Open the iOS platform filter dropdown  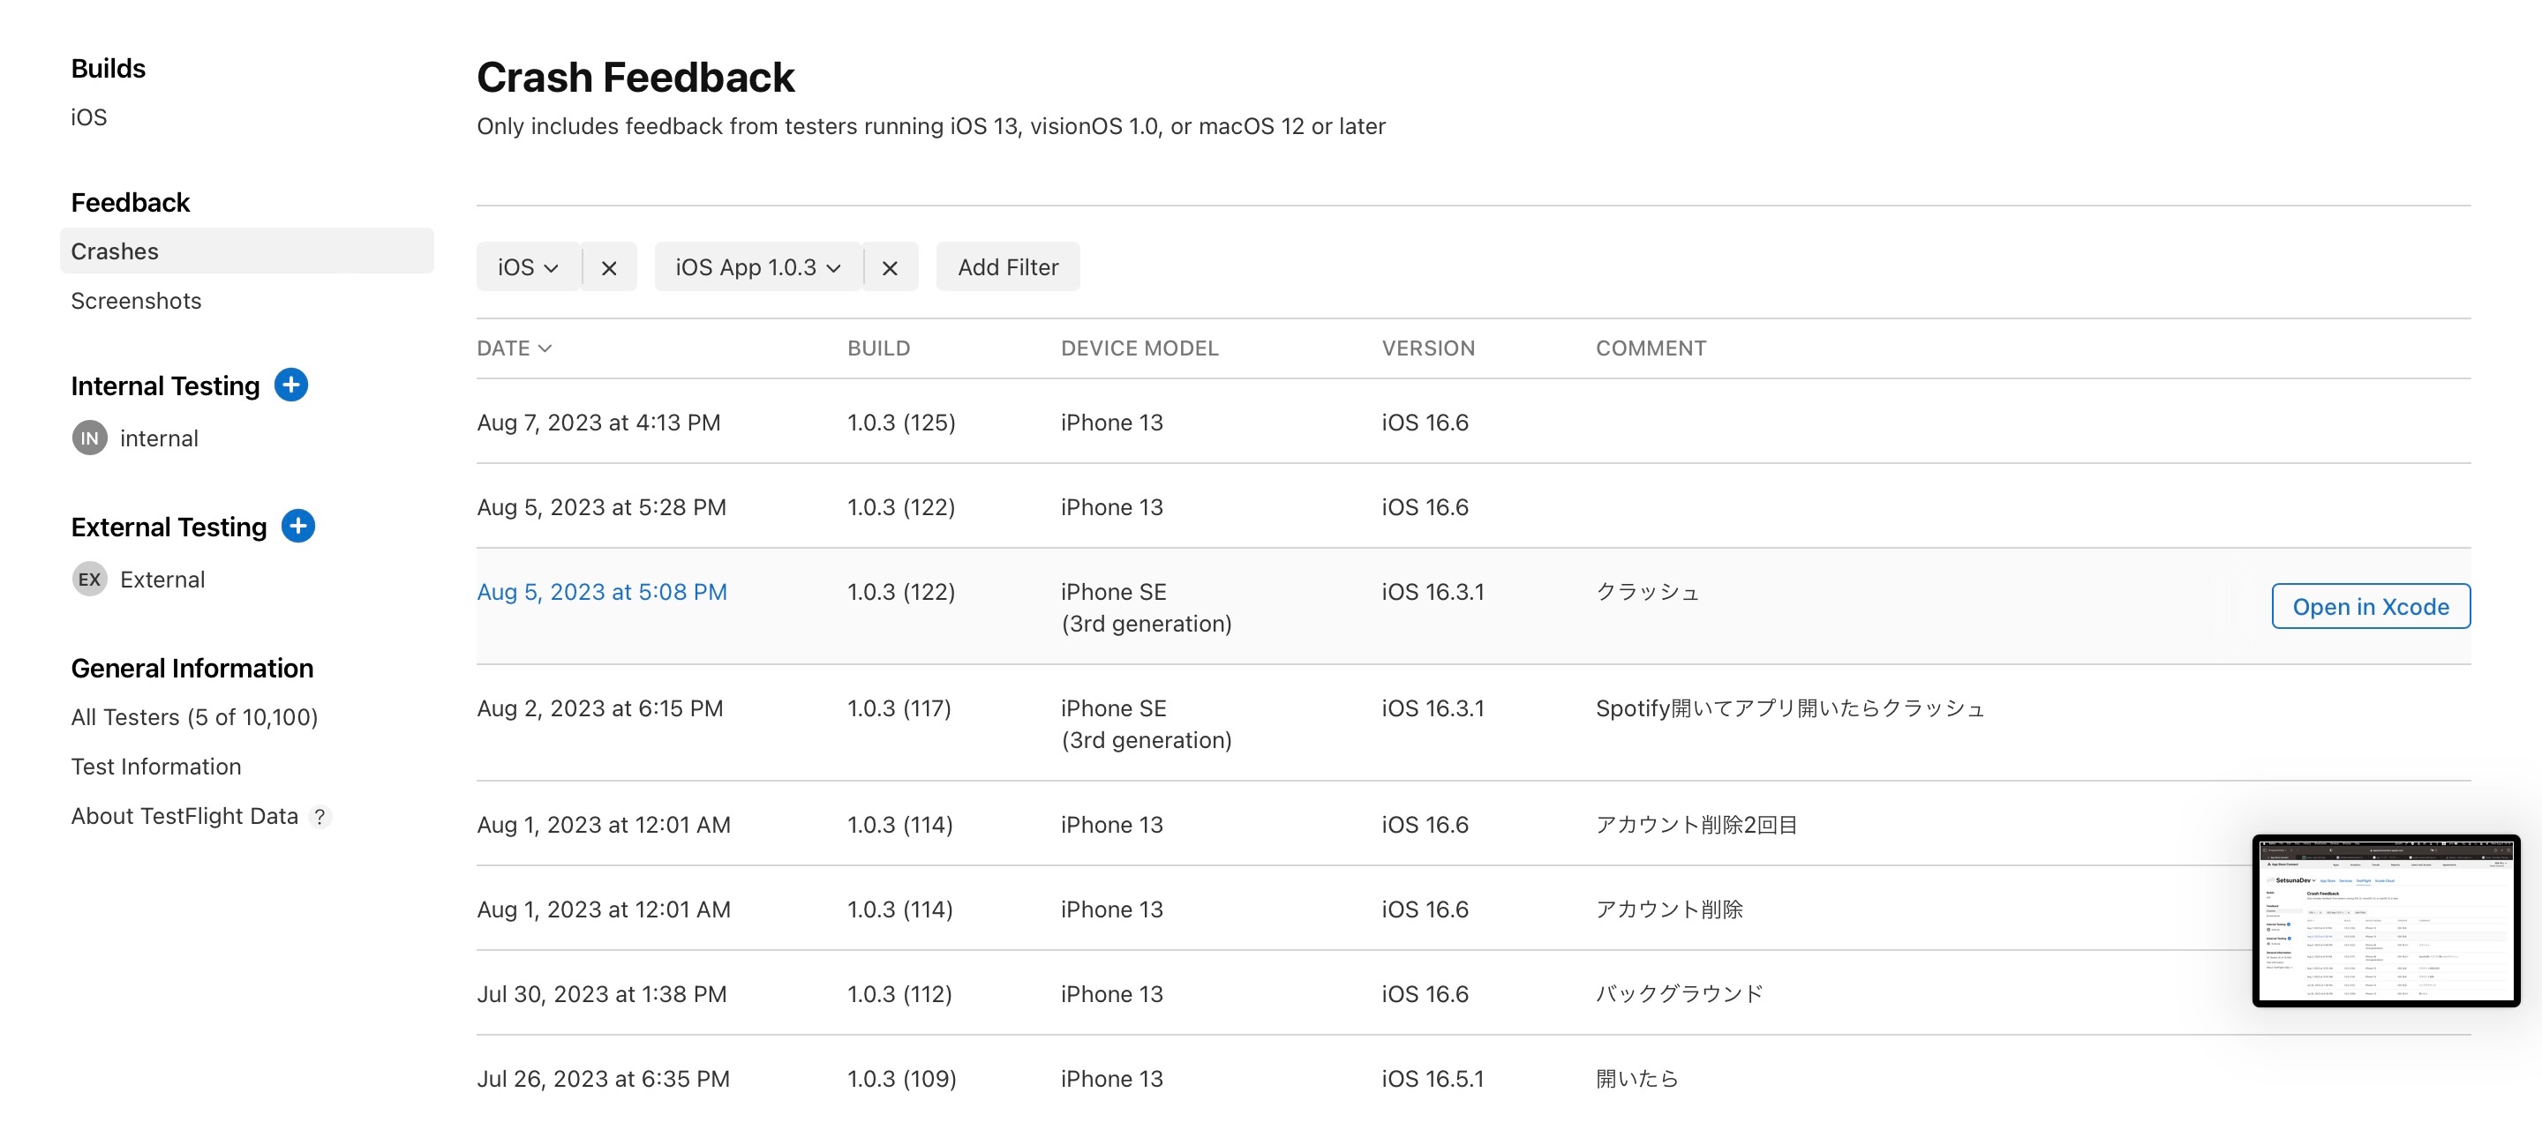(x=528, y=267)
